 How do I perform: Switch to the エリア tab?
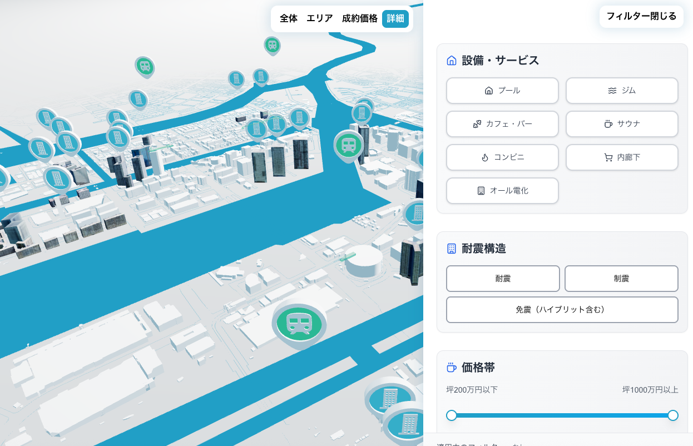320,18
